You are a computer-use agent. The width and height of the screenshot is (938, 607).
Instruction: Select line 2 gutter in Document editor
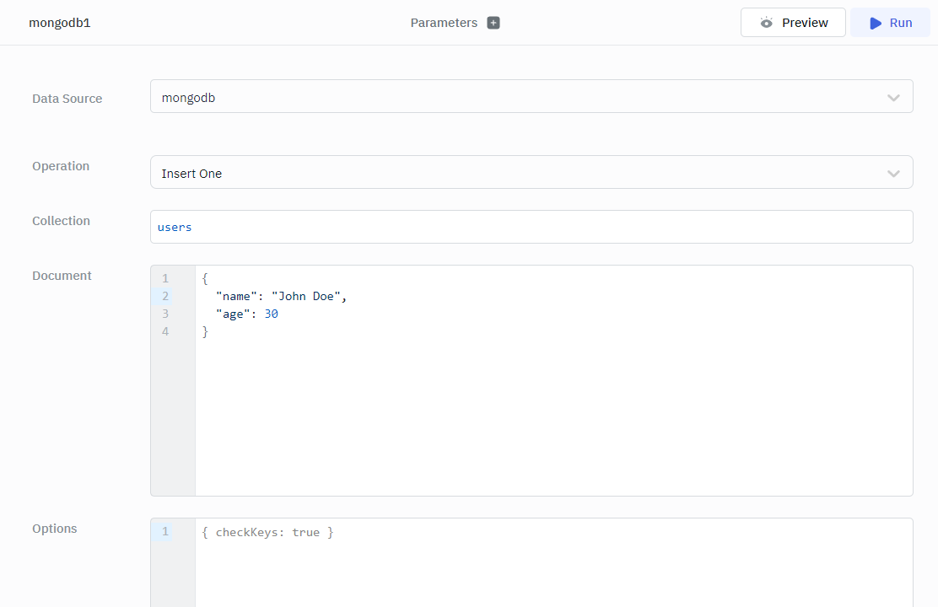[x=165, y=296]
